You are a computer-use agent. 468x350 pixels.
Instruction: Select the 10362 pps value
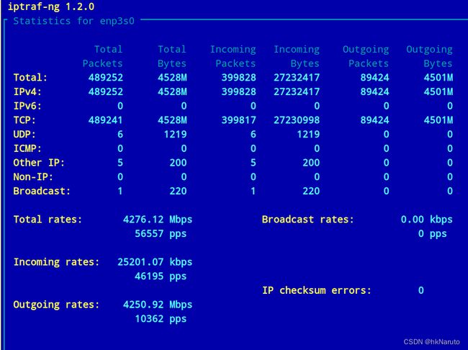[x=161, y=319]
